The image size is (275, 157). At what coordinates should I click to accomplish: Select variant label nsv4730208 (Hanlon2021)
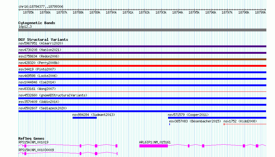[40, 50]
